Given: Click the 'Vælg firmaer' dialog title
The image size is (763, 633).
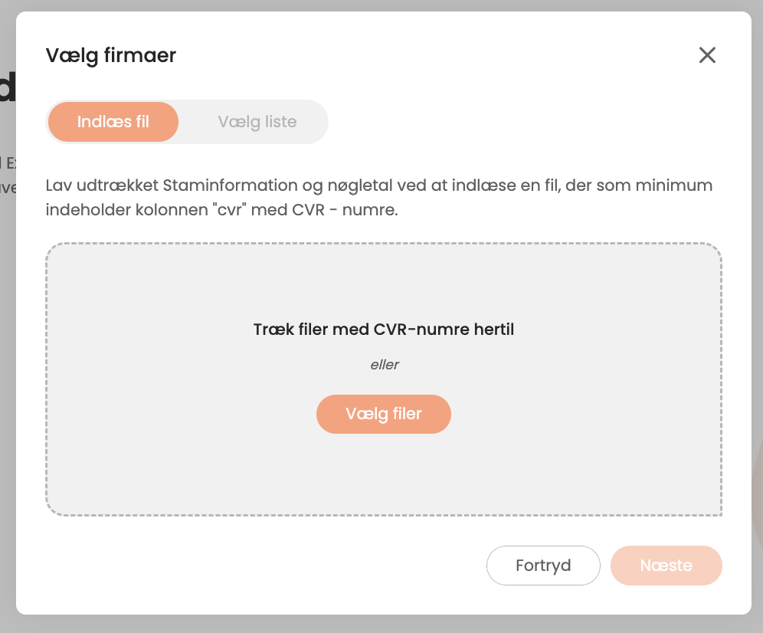Looking at the screenshot, I should click(111, 55).
